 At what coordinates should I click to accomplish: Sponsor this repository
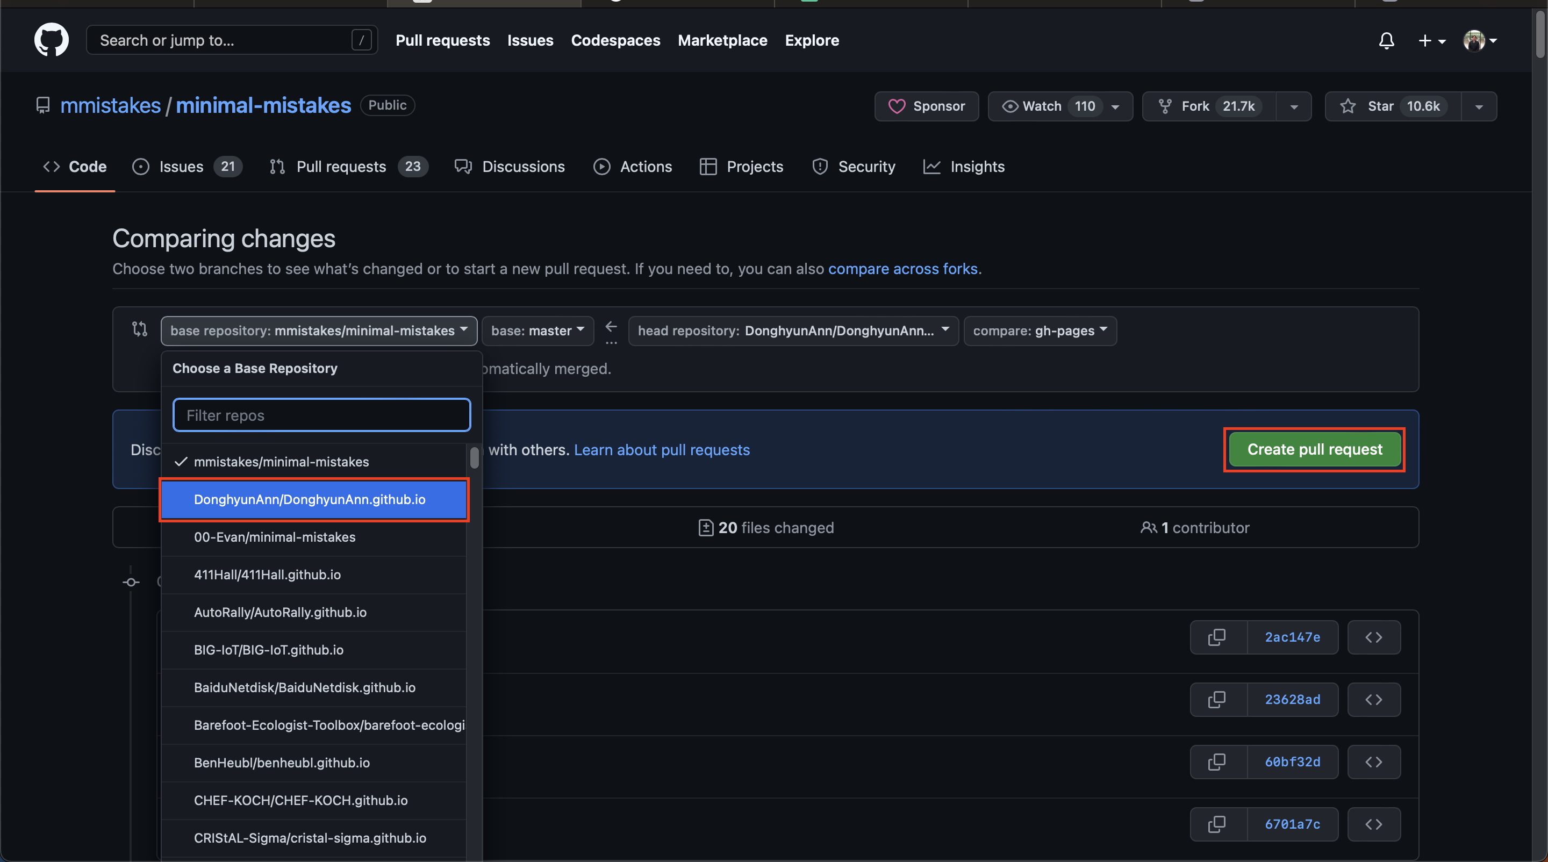pos(926,106)
